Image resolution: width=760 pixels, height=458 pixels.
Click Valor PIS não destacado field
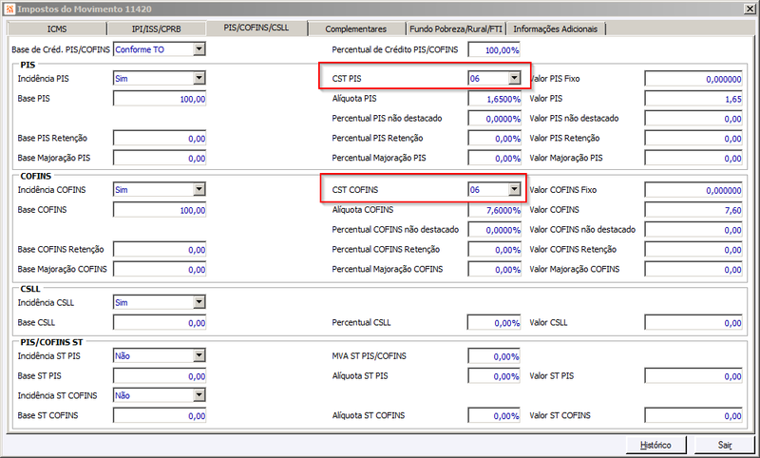click(x=693, y=118)
